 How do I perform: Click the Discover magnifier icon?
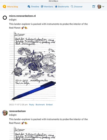72,6
